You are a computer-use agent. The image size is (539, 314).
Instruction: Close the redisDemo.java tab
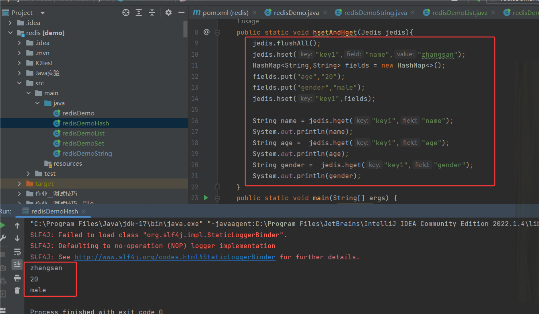click(x=325, y=12)
